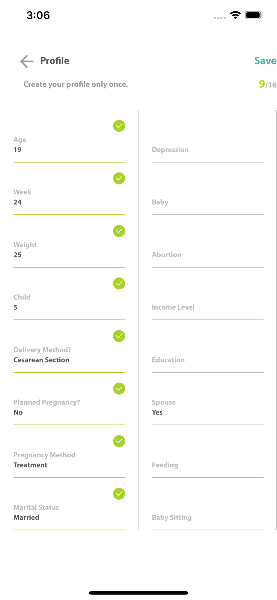
Task: Edit the Week field showing 24
Action: pyautogui.click(x=69, y=197)
